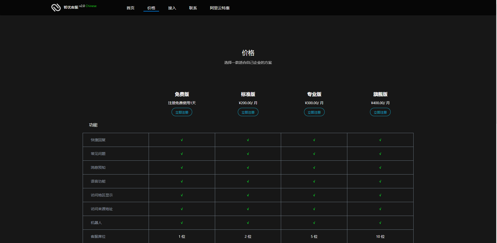
Task: Sign up for the 旗舰版 plan
Action: 380,112
